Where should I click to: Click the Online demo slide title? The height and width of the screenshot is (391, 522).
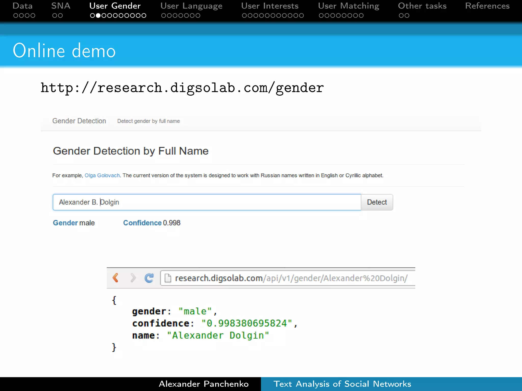point(64,51)
